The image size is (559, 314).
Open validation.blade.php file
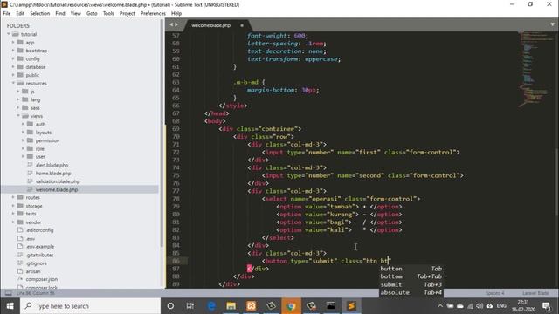pos(58,181)
